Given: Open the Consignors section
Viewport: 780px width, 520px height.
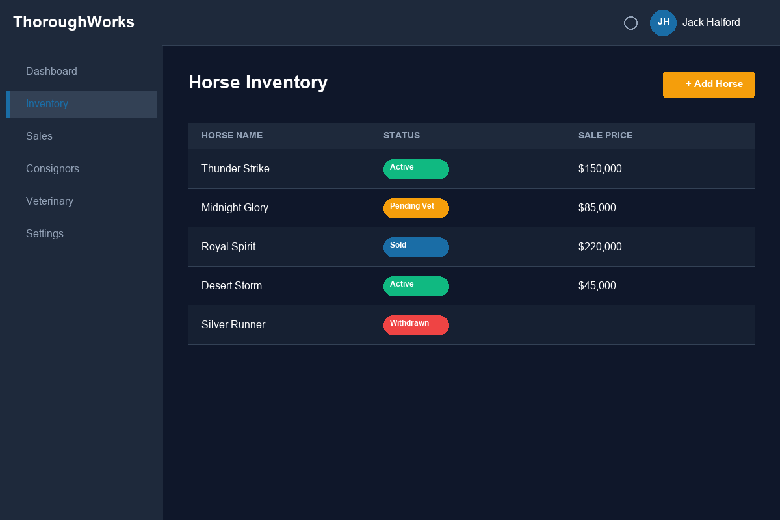Looking at the screenshot, I should (53, 169).
